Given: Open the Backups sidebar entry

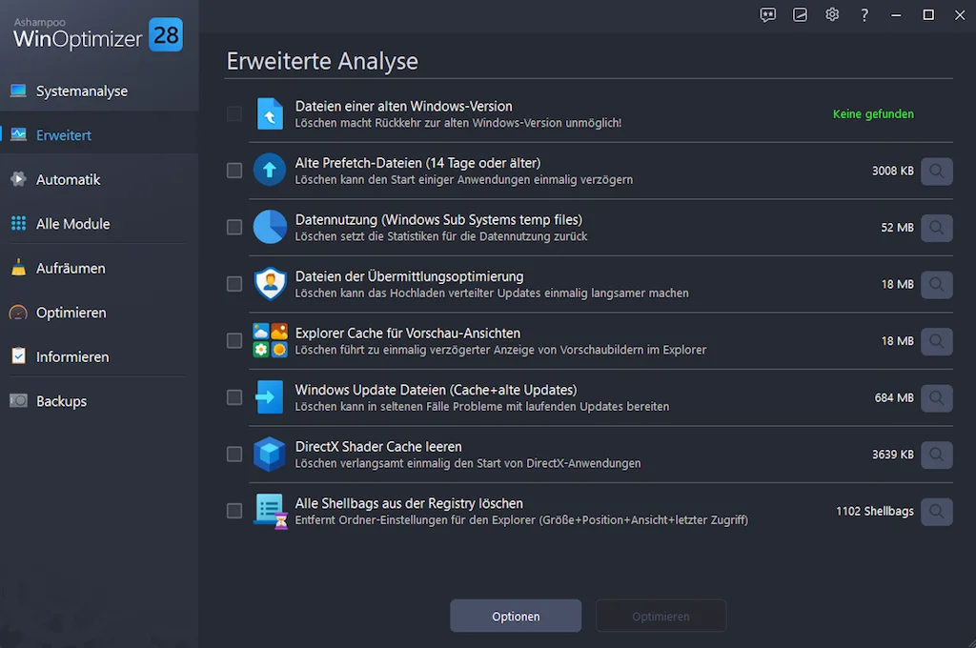Looking at the screenshot, I should pyautogui.click(x=61, y=401).
